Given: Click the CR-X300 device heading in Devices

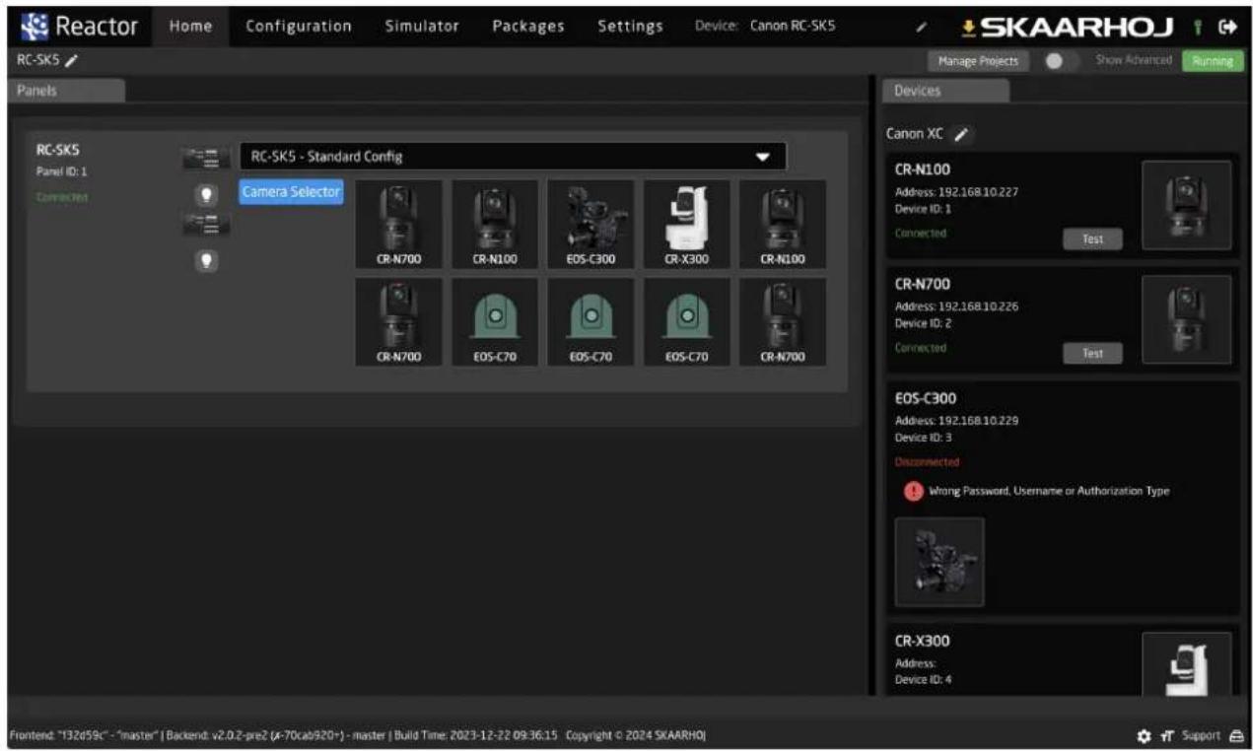Looking at the screenshot, I should tap(923, 642).
